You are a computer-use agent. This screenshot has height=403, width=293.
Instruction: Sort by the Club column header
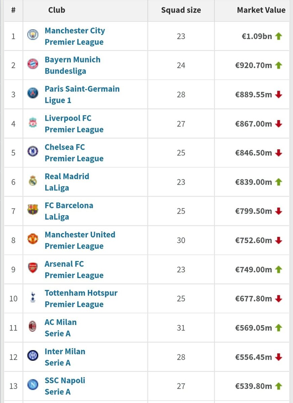[57, 10]
